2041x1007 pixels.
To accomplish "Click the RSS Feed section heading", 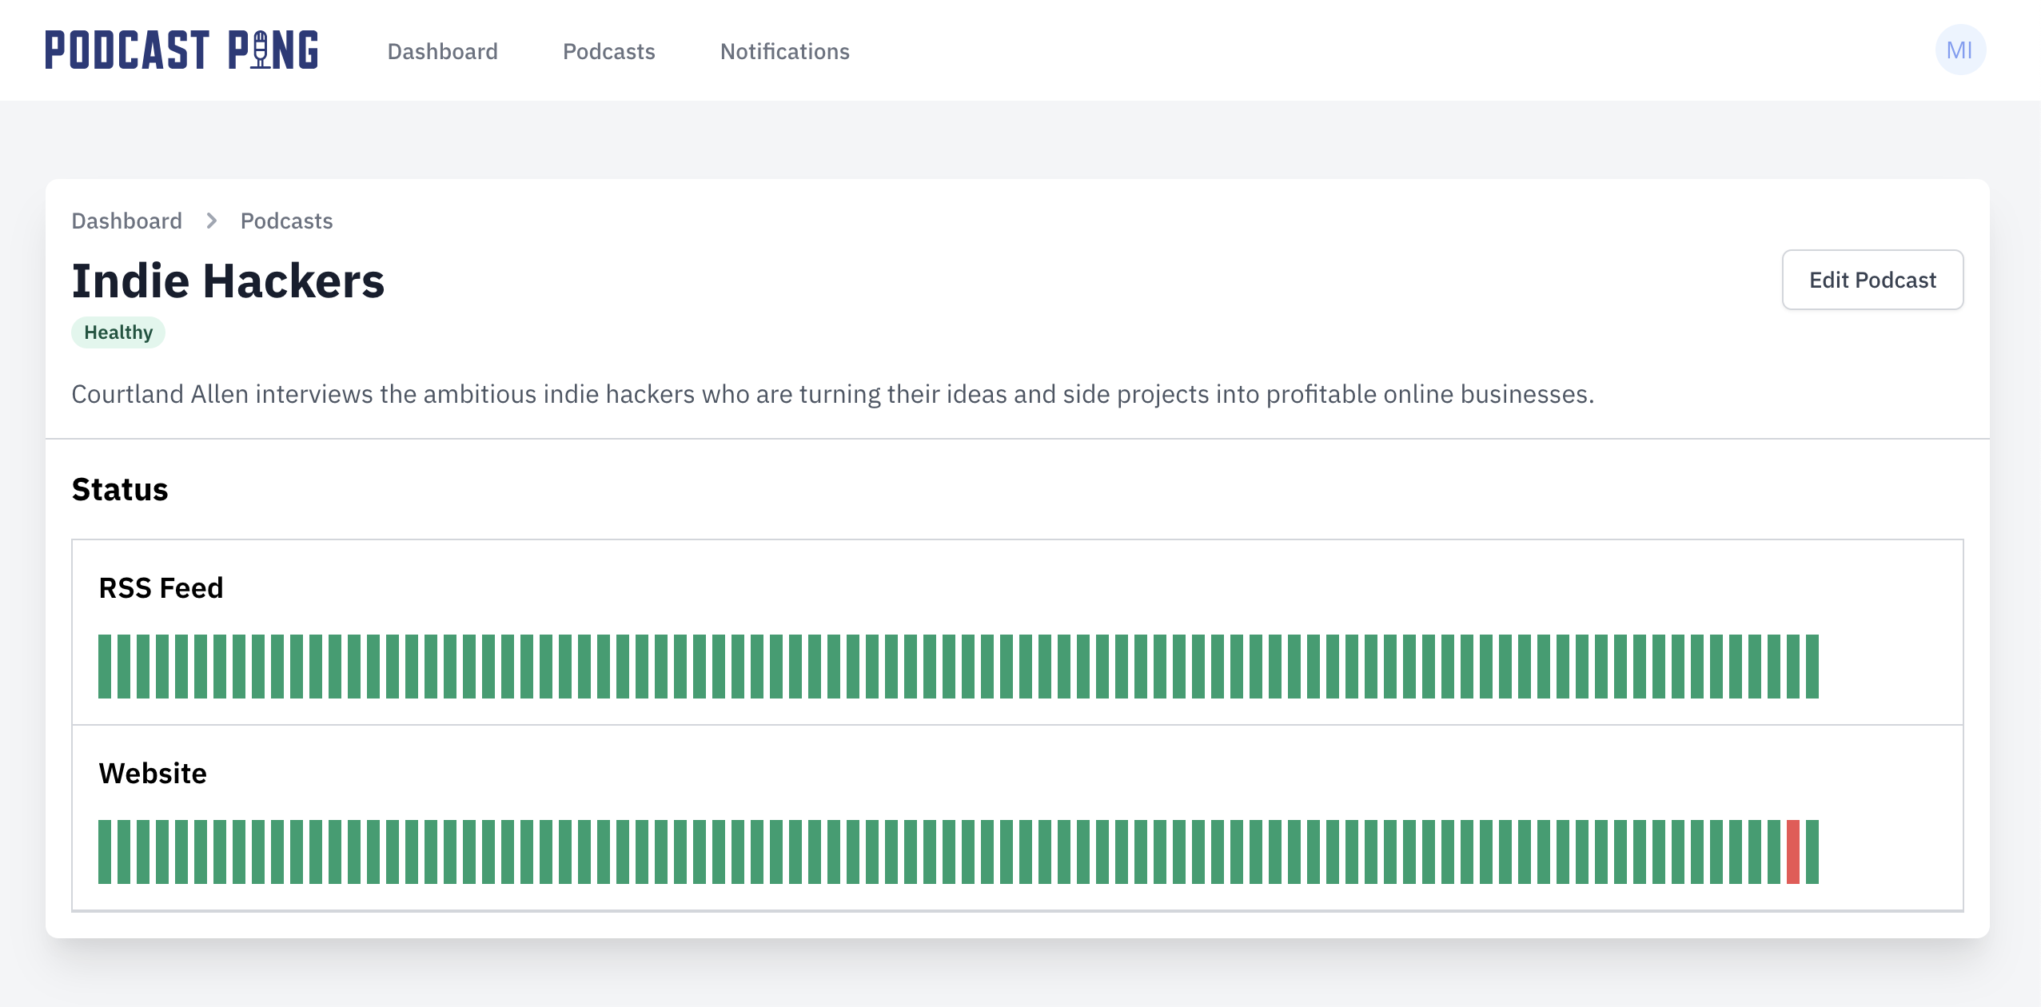I will [161, 587].
